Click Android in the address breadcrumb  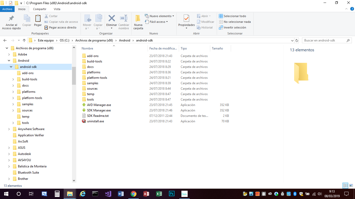124,40
